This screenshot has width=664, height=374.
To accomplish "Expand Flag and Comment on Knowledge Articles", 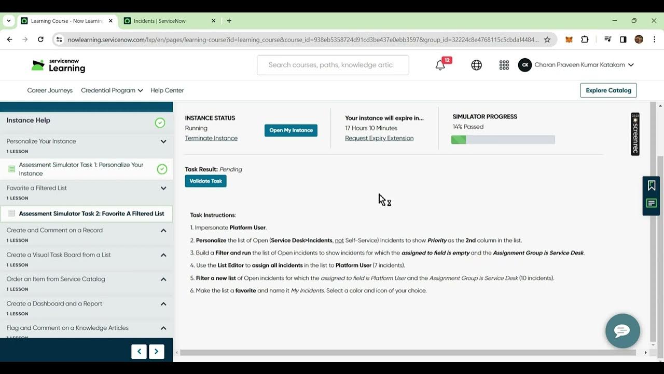I will [x=163, y=328].
